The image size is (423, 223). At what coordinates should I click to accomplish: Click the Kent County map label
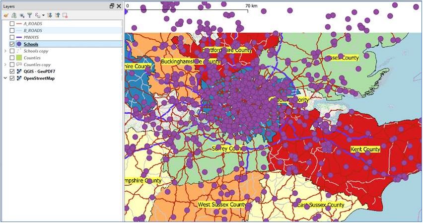pyautogui.click(x=365, y=149)
